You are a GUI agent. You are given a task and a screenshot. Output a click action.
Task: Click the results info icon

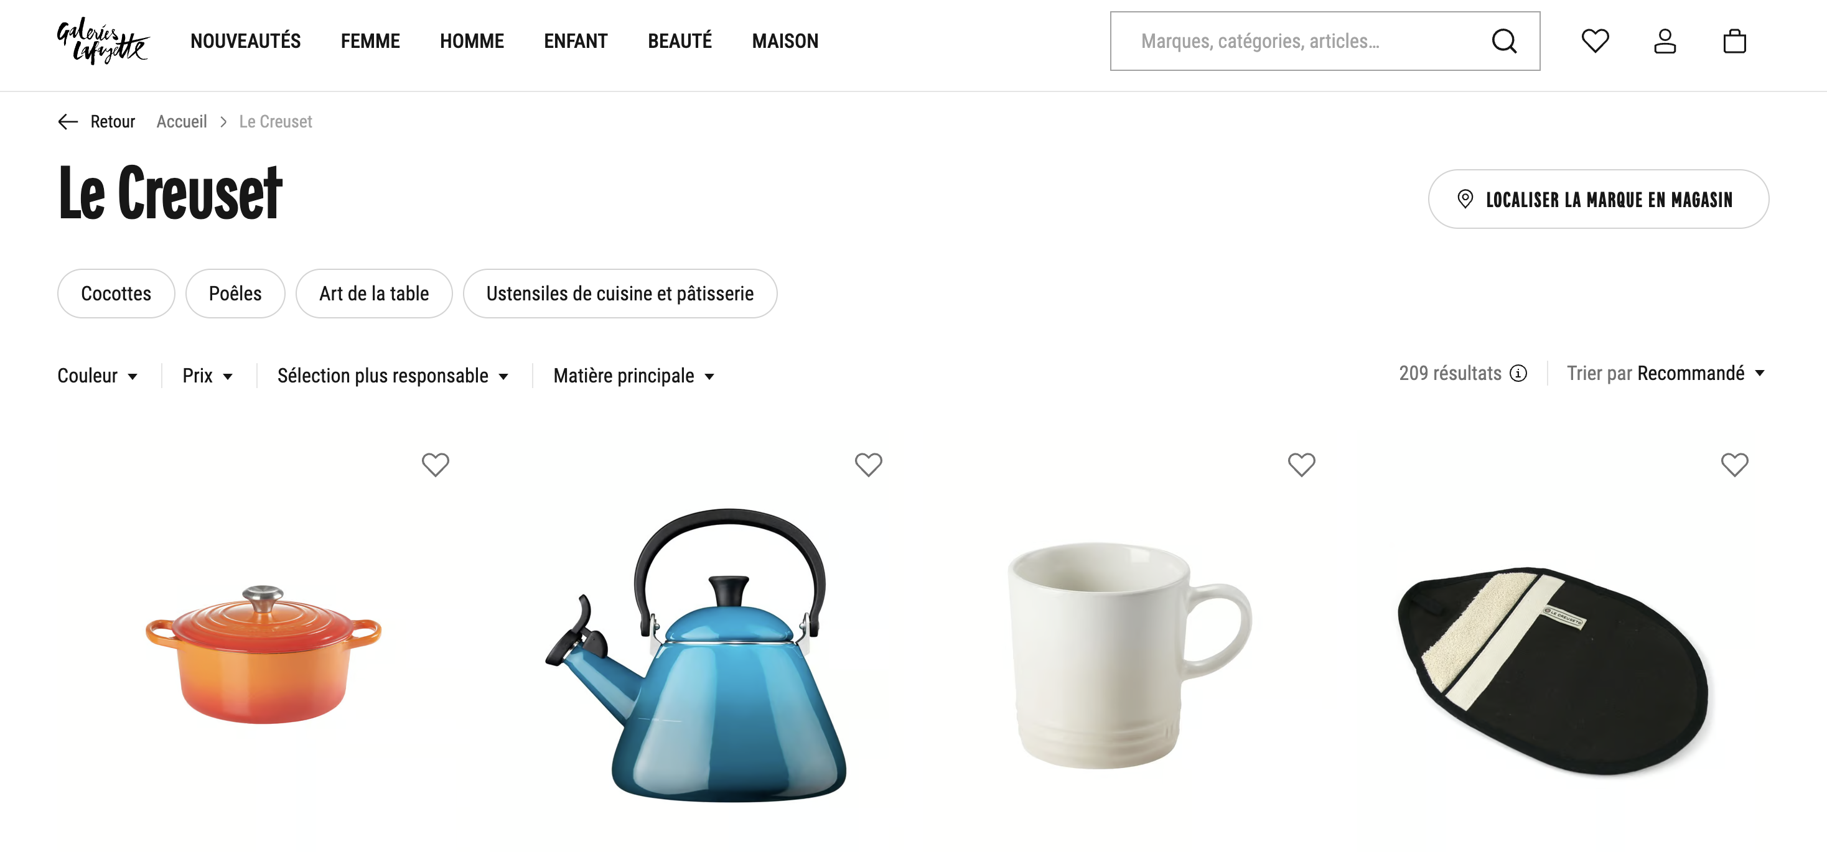click(x=1518, y=374)
